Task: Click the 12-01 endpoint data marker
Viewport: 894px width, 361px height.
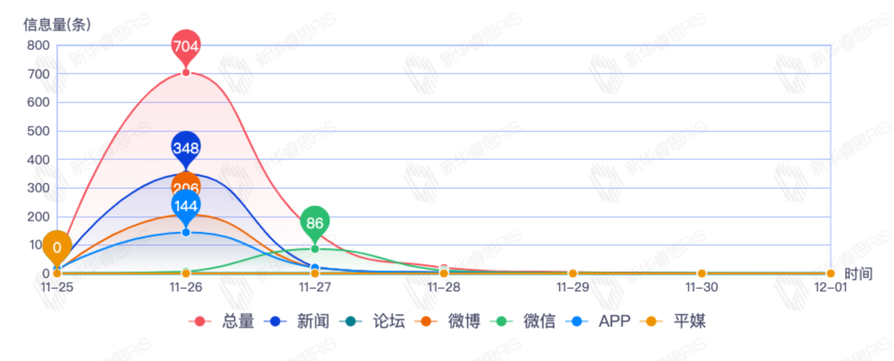Action: [830, 274]
